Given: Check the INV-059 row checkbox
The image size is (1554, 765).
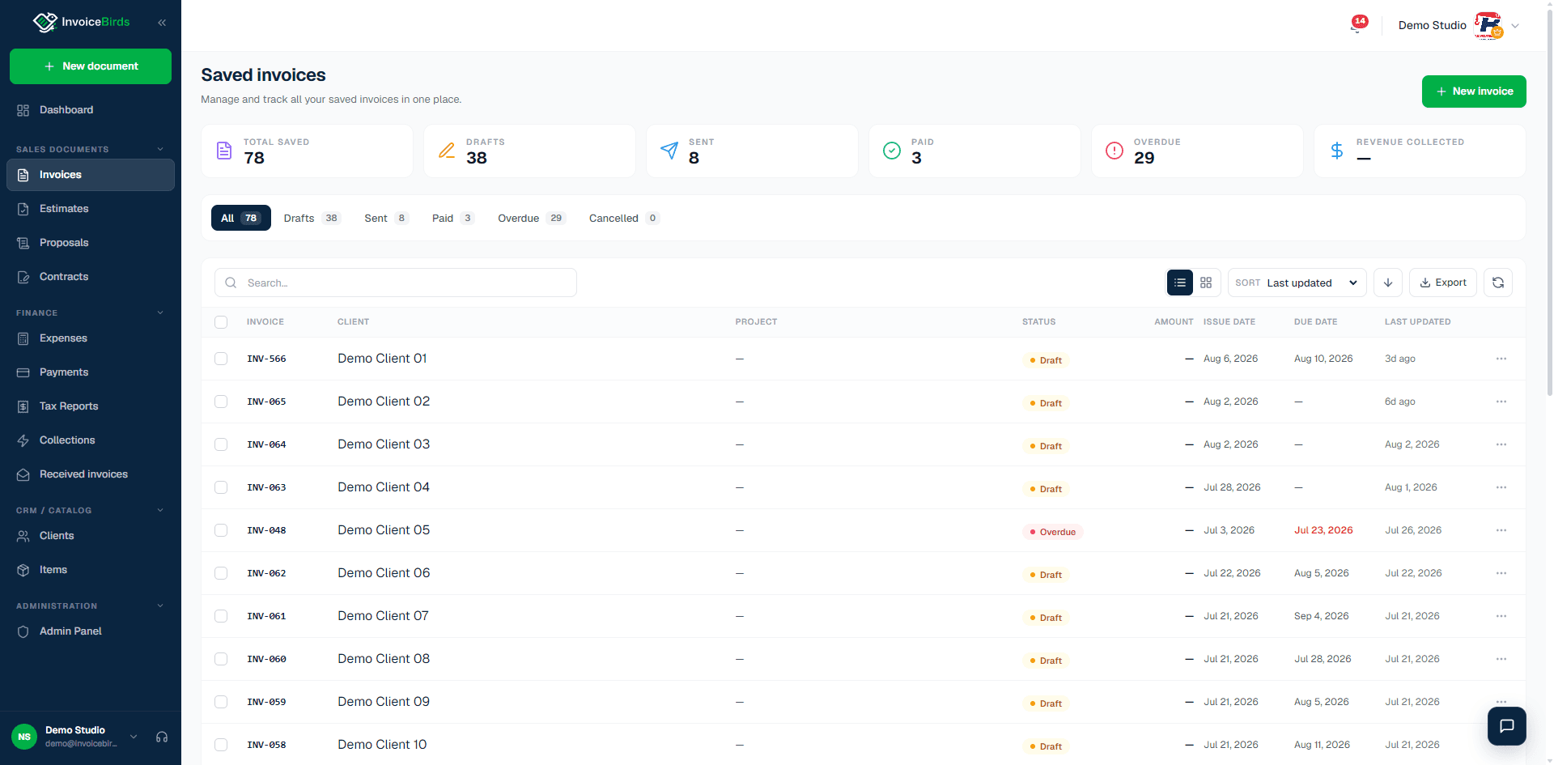Looking at the screenshot, I should point(221,702).
